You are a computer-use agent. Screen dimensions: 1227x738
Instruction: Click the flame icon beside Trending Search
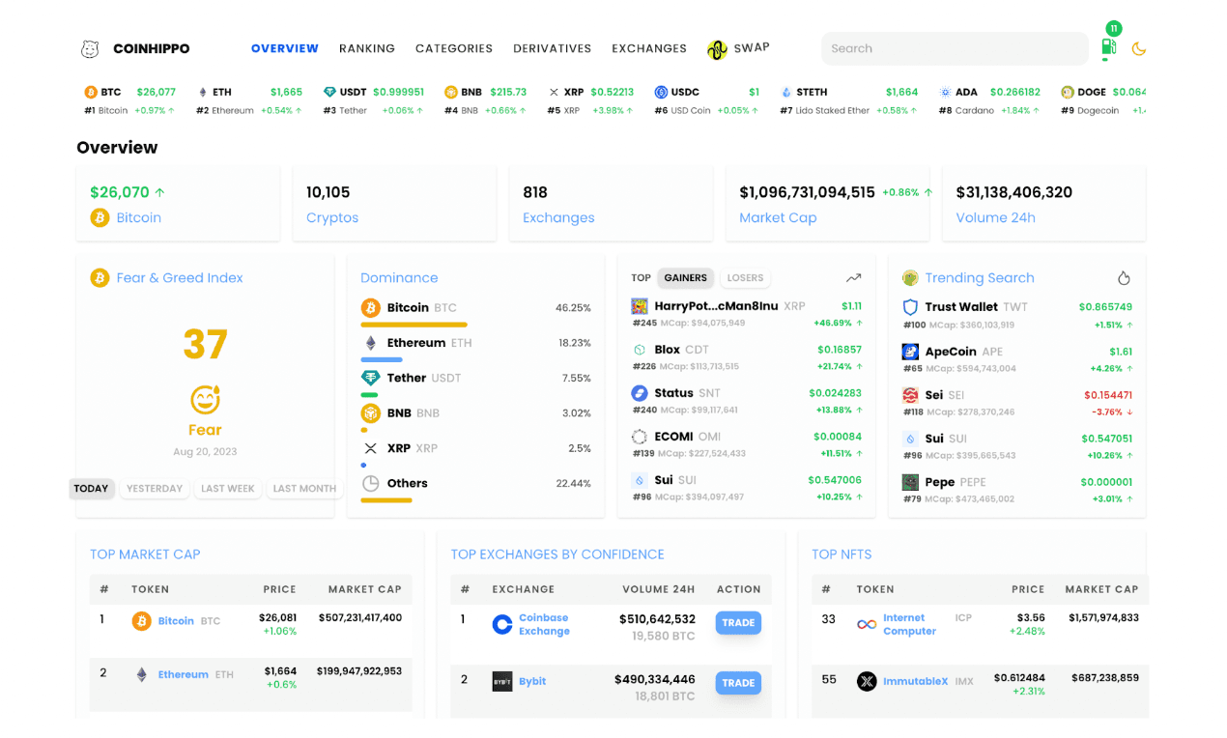click(x=1124, y=278)
